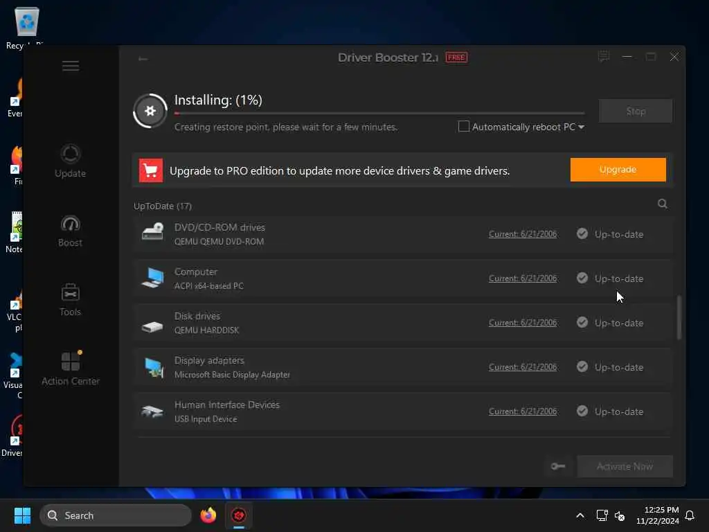The width and height of the screenshot is (709, 532).
Task: Click the back arrow in the title bar
Action: click(x=143, y=59)
